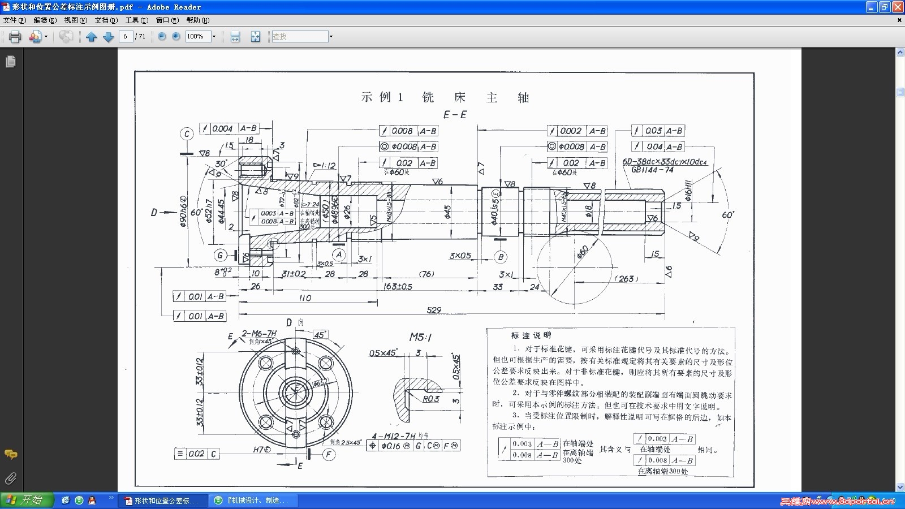905x509 pixels.
Task: Click the Fit Full Page icon
Action: [255, 37]
